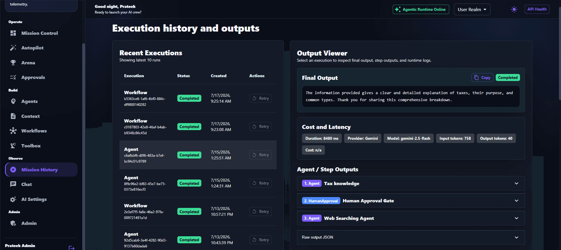The image size is (561, 250).
Task: Click the Mission Control grid icon
Action: pos(13,33)
